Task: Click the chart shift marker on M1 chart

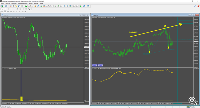Action: point(67,17)
